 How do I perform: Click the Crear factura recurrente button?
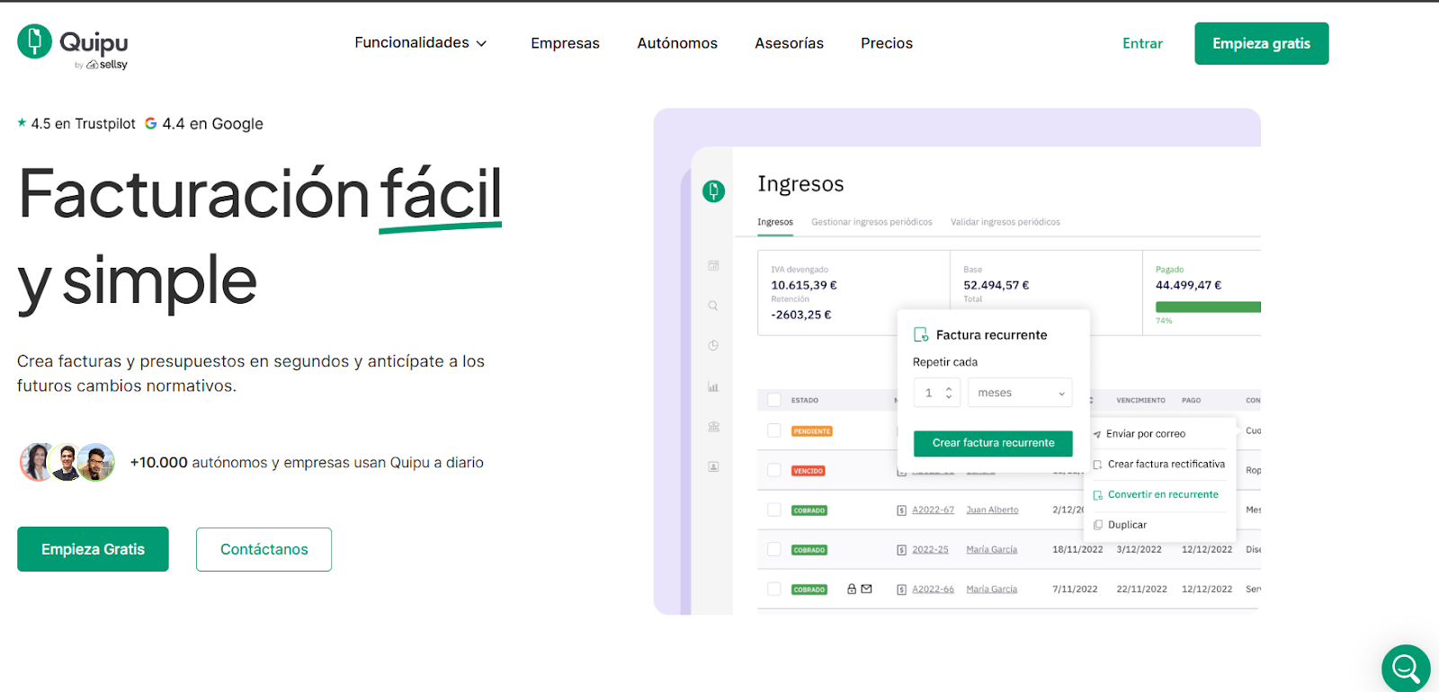point(993,443)
